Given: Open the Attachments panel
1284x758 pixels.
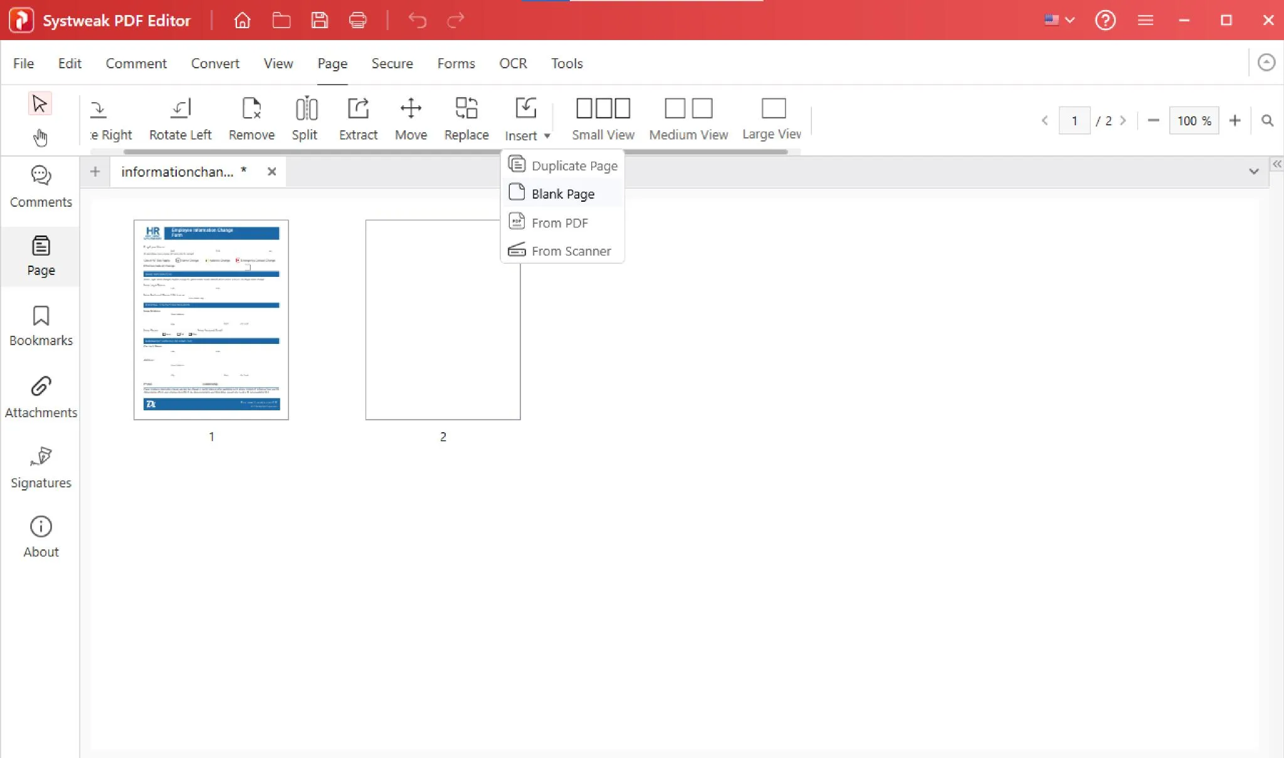Looking at the screenshot, I should 40,396.
